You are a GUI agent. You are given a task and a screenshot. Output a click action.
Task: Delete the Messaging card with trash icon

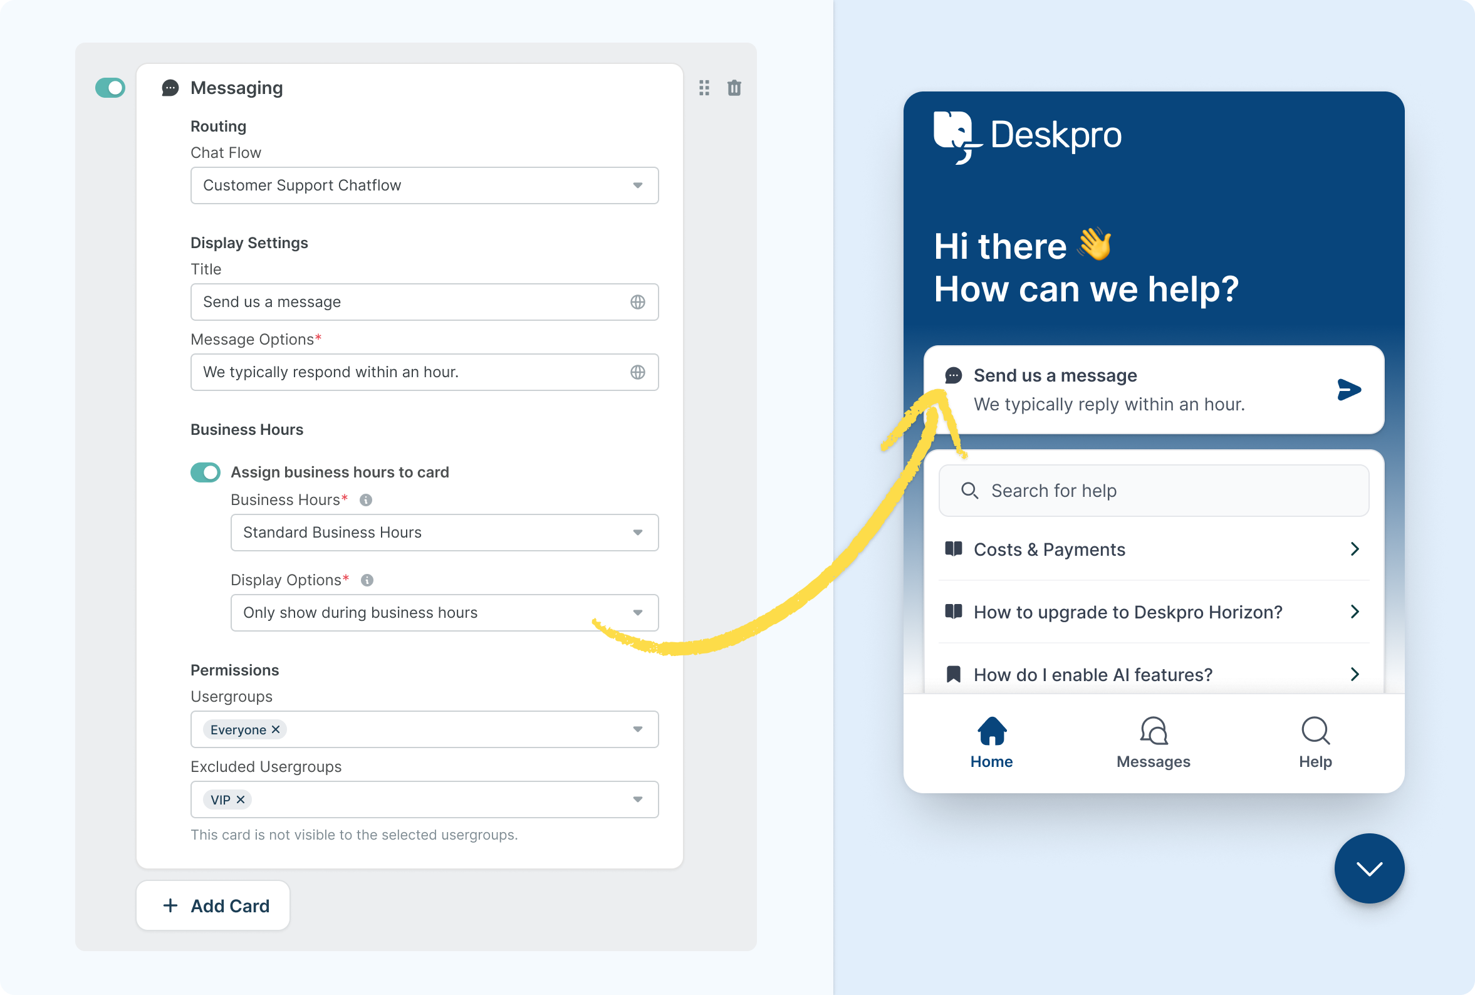[x=734, y=88]
